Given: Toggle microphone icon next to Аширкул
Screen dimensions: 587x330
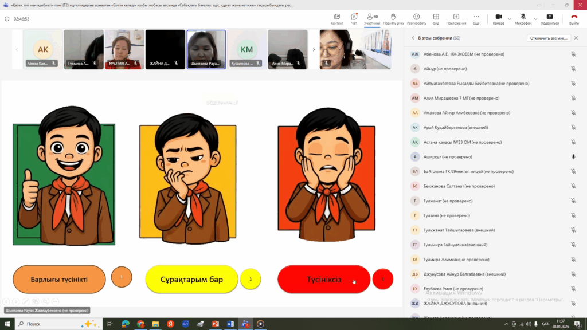Looking at the screenshot, I should (x=573, y=156).
